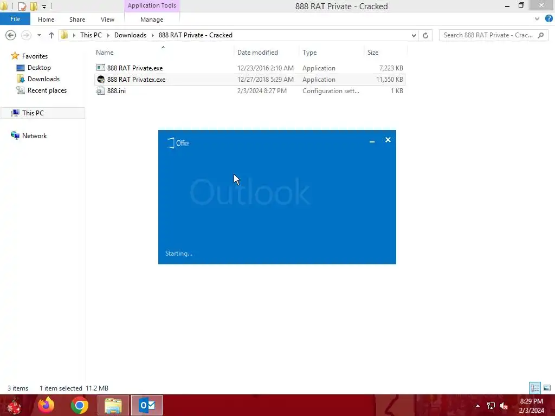Click the Properties quick access toolbar icon
555x416 pixels.
pos(22,6)
